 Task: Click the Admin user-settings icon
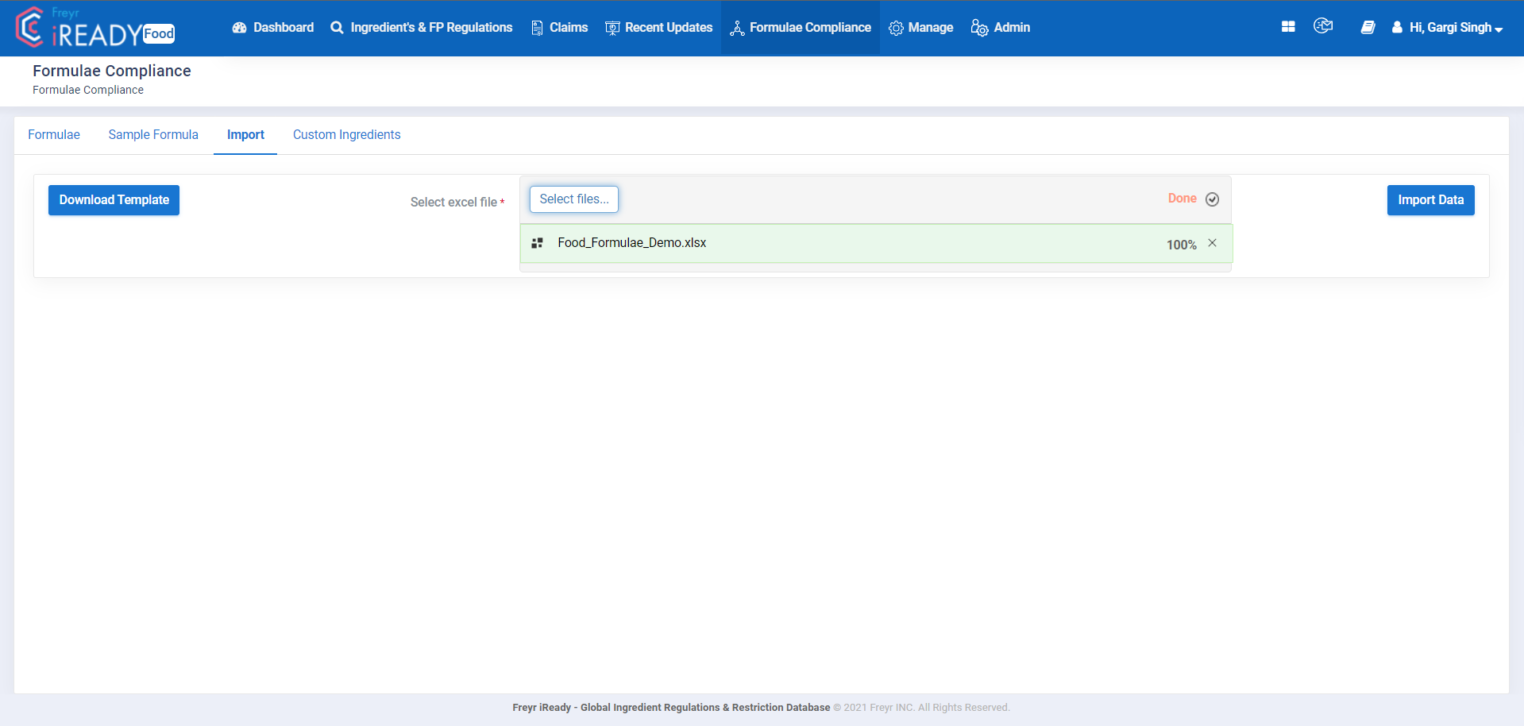[x=978, y=28]
